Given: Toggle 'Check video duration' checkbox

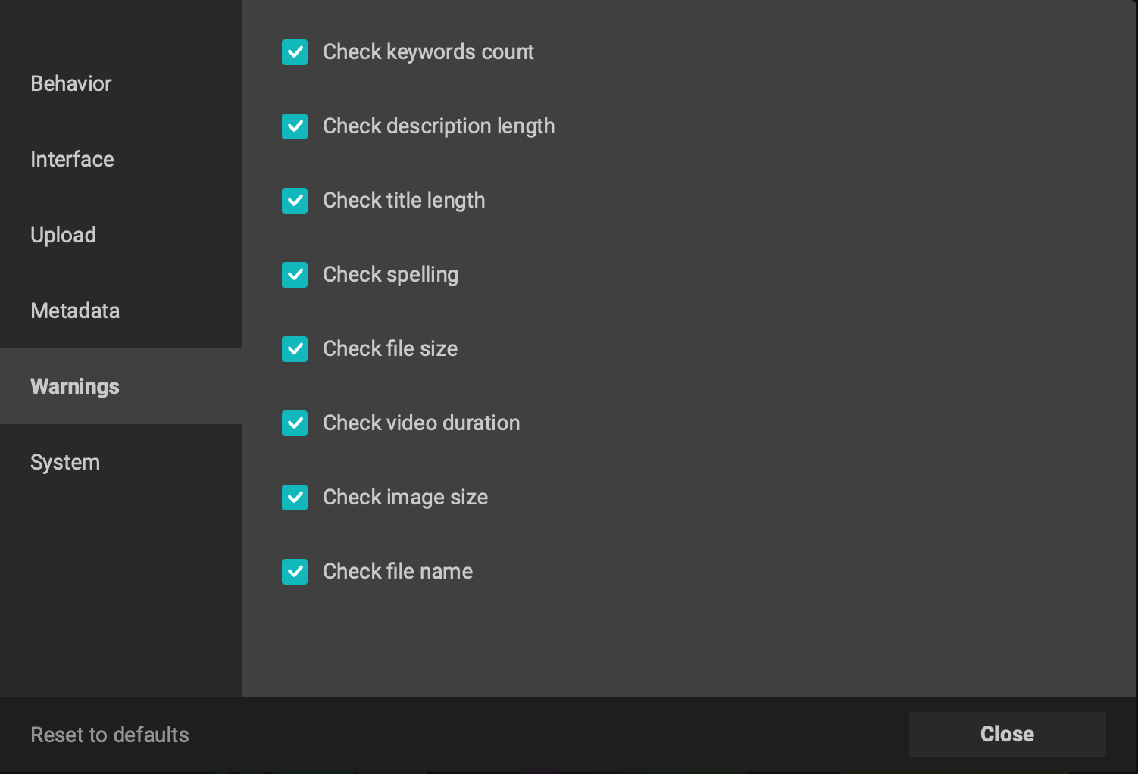Looking at the screenshot, I should click(295, 423).
